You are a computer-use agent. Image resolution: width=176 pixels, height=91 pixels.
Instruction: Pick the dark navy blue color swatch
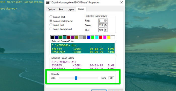(56, 37)
